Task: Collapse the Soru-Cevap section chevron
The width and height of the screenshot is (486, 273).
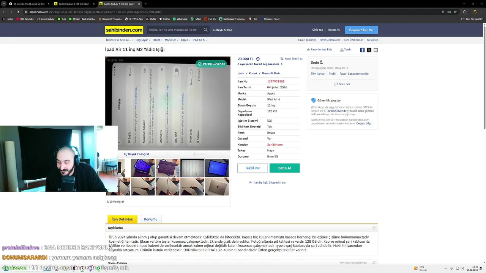Action: [374, 263]
